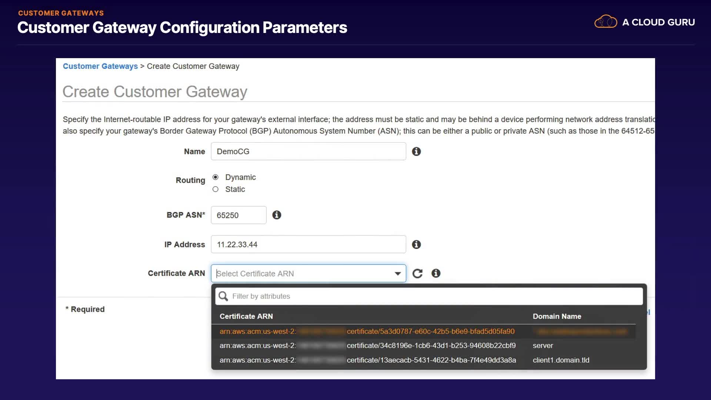Select the Dynamic routing radio button
711x400 pixels.
click(x=216, y=177)
